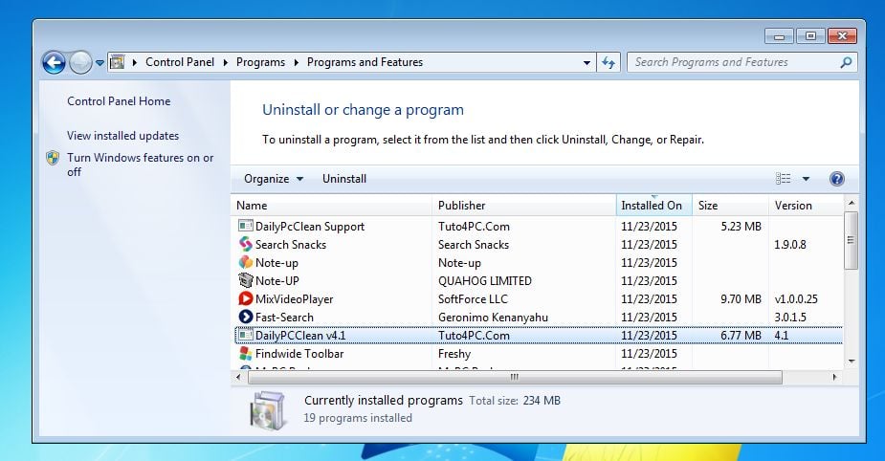The width and height of the screenshot is (885, 461).
Task: Minimize the Programs and Features window
Action: pyautogui.click(x=779, y=36)
